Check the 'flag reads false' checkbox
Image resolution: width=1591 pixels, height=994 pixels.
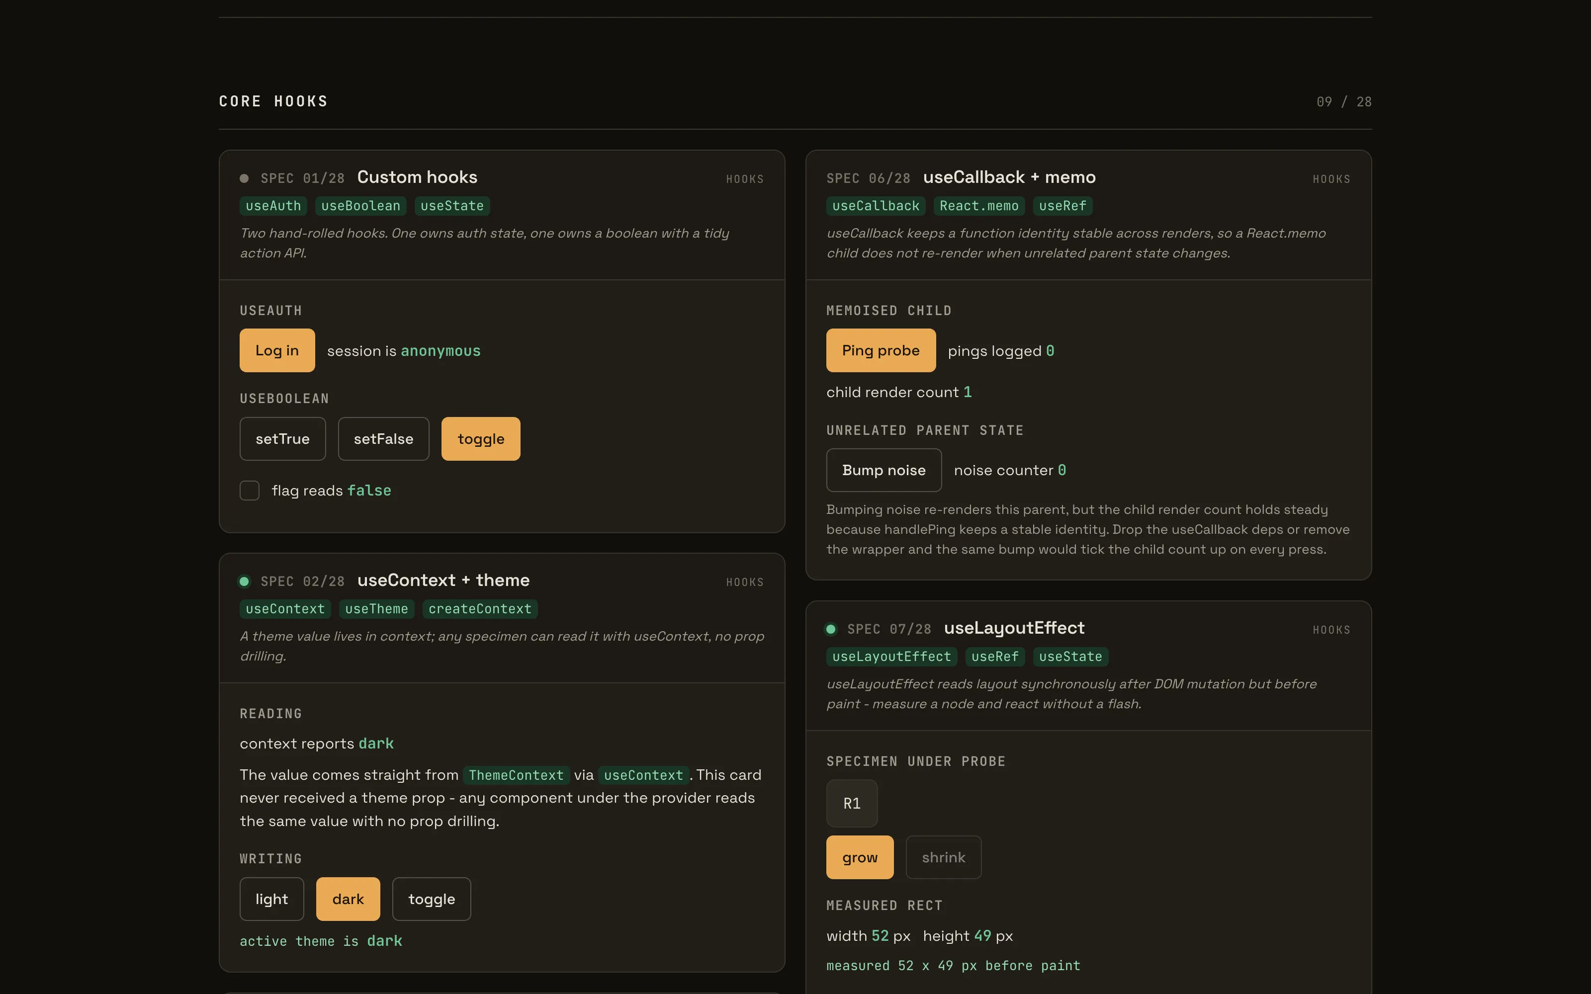249,491
